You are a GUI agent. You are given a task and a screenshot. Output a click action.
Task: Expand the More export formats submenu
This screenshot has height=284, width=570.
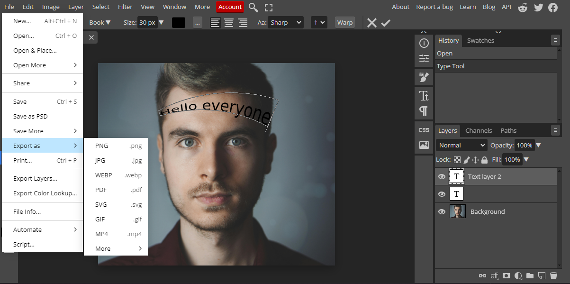[116, 248]
